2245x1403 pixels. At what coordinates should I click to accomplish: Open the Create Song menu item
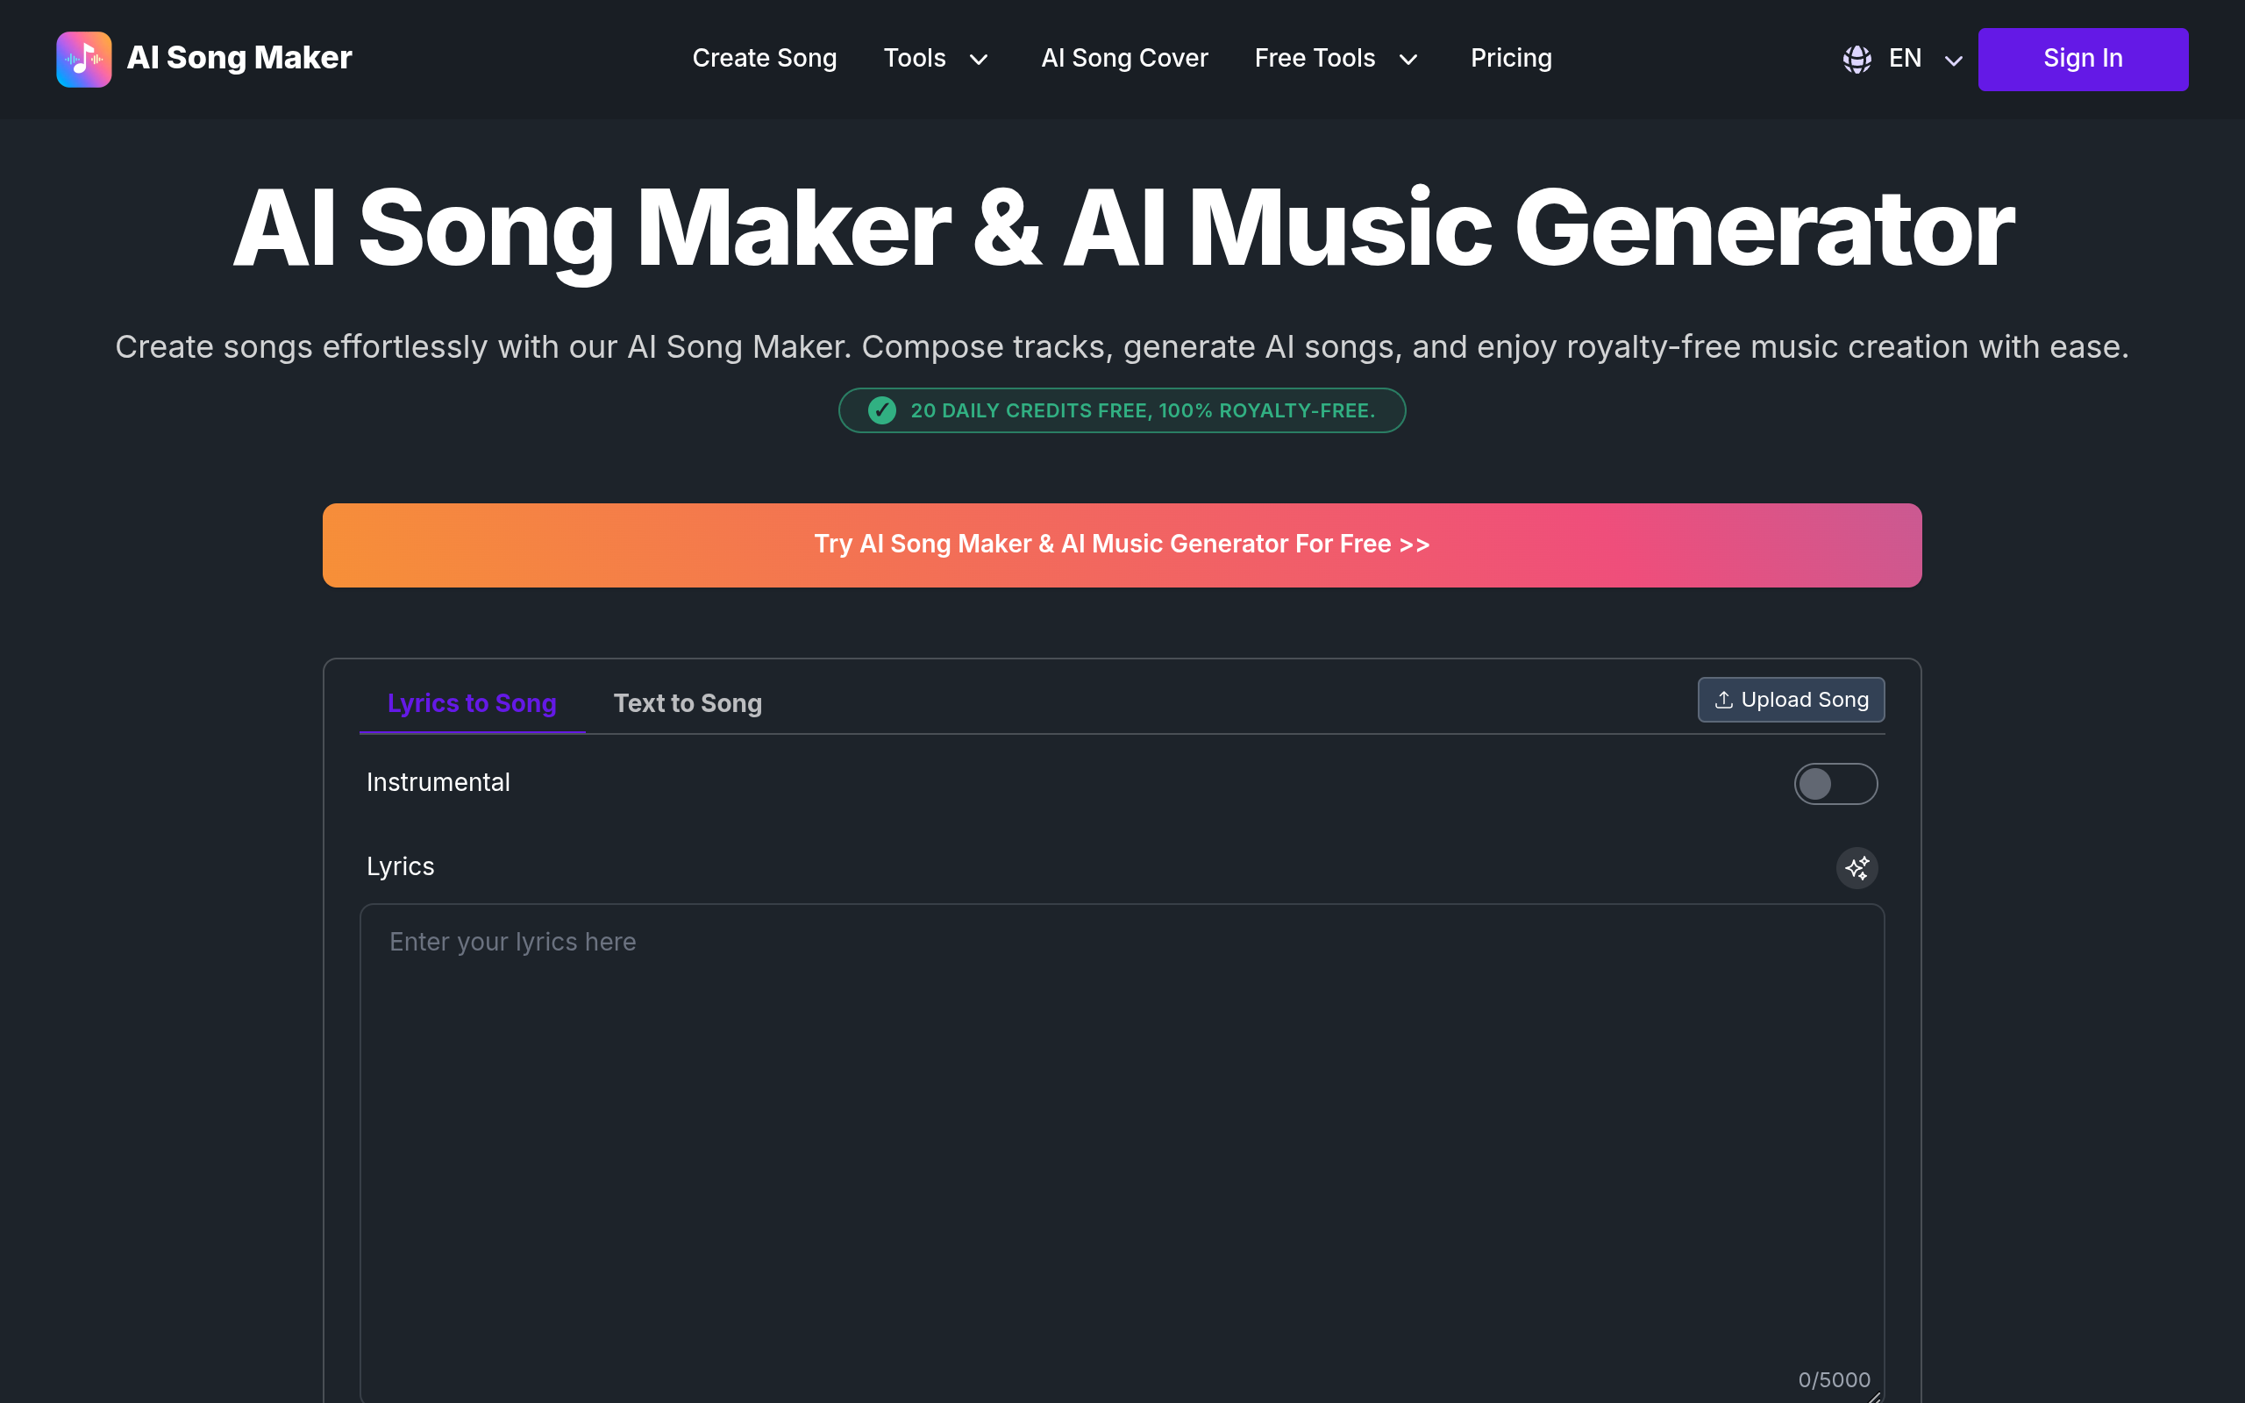765,58
